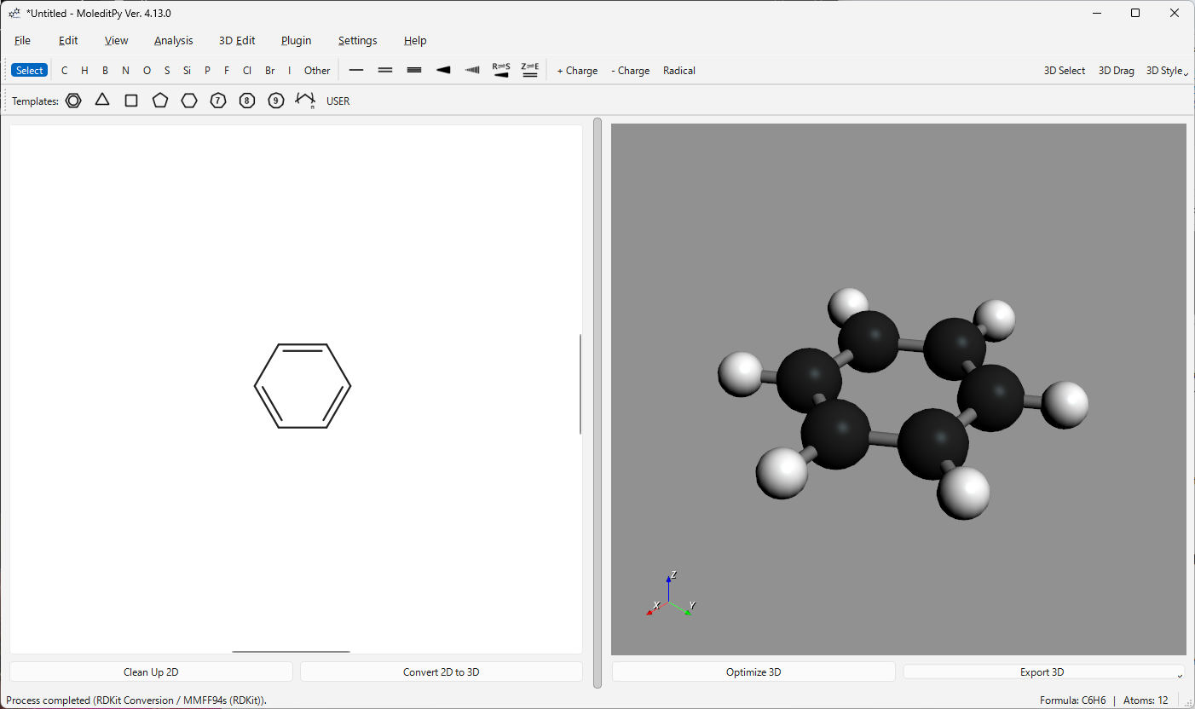Screen dimensions: 1195x709
Task: Choose the cyclopropane triangle template
Action: 102,101
